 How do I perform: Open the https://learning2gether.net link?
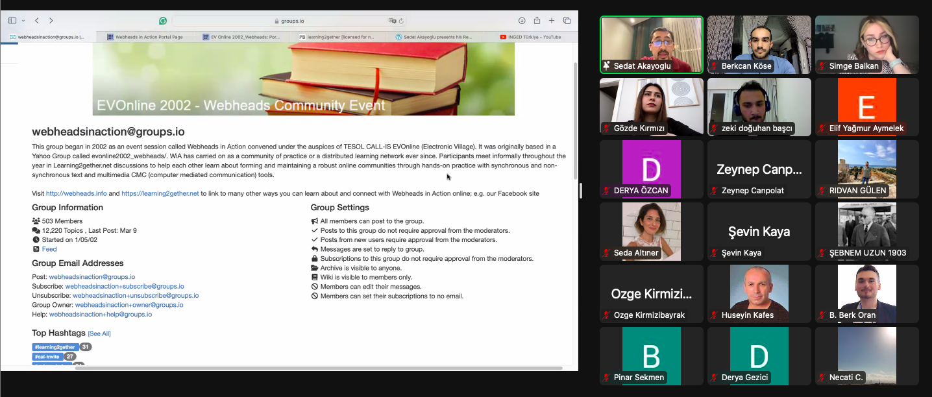coord(160,193)
